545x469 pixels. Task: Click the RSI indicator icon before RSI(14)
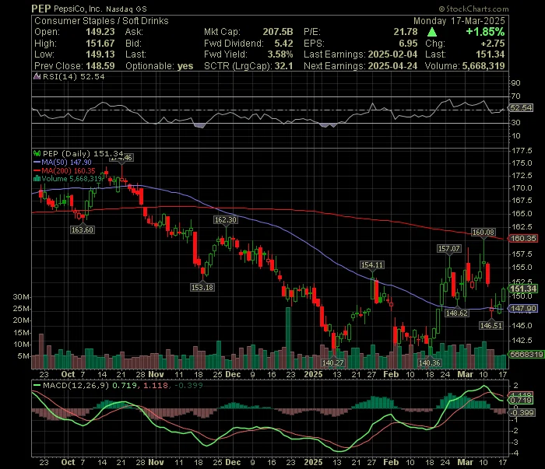[x=37, y=76]
